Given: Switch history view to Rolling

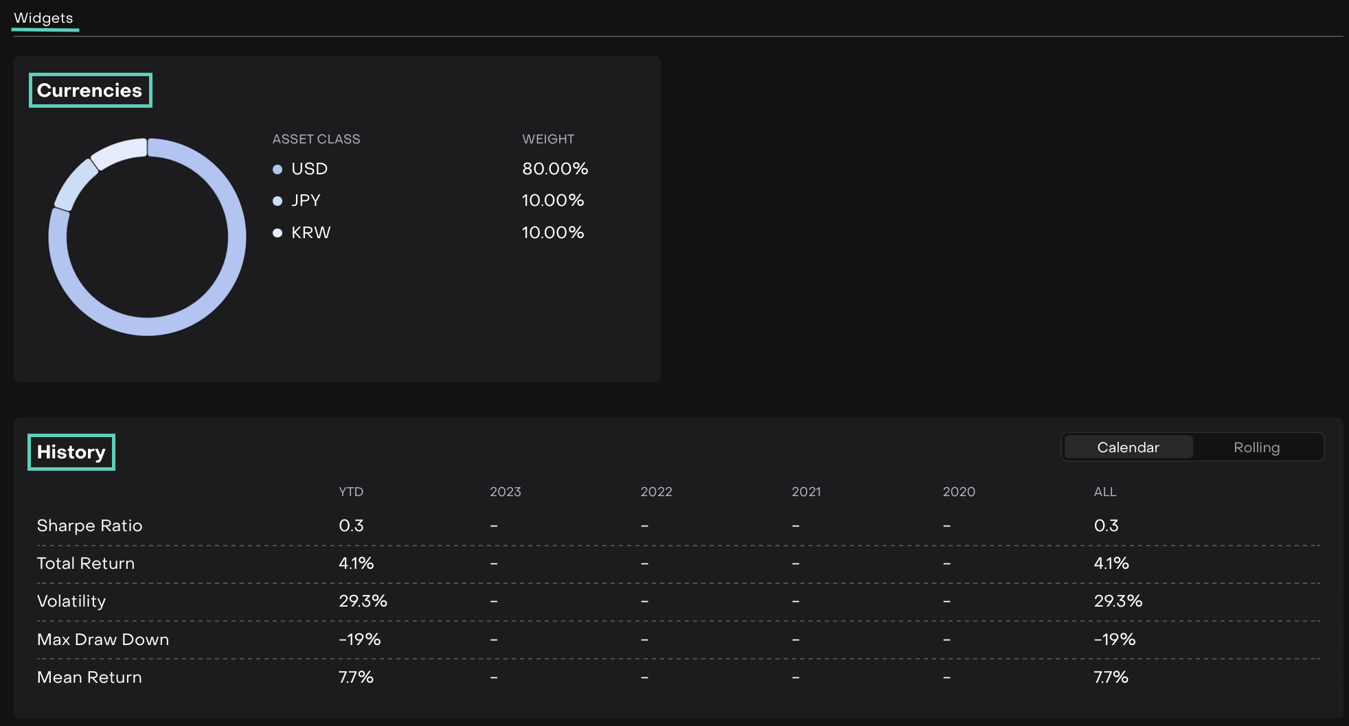Looking at the screenshot, I should [x=1256, y=447].
